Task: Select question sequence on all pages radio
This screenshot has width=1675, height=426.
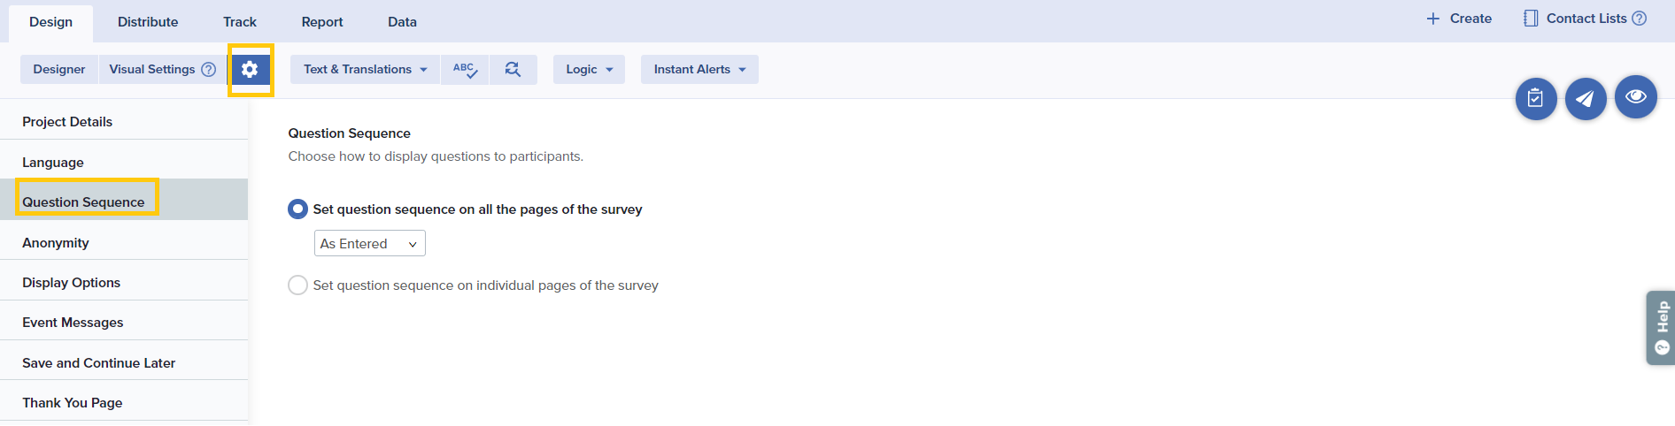Action: pos(298,209)
